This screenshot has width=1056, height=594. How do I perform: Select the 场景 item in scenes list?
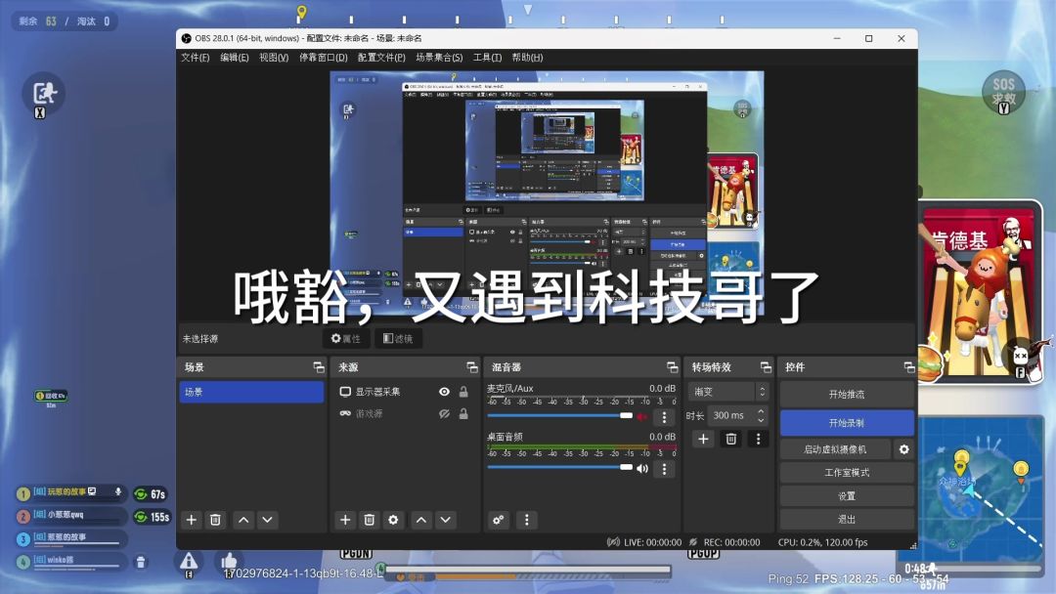point(251,392)
